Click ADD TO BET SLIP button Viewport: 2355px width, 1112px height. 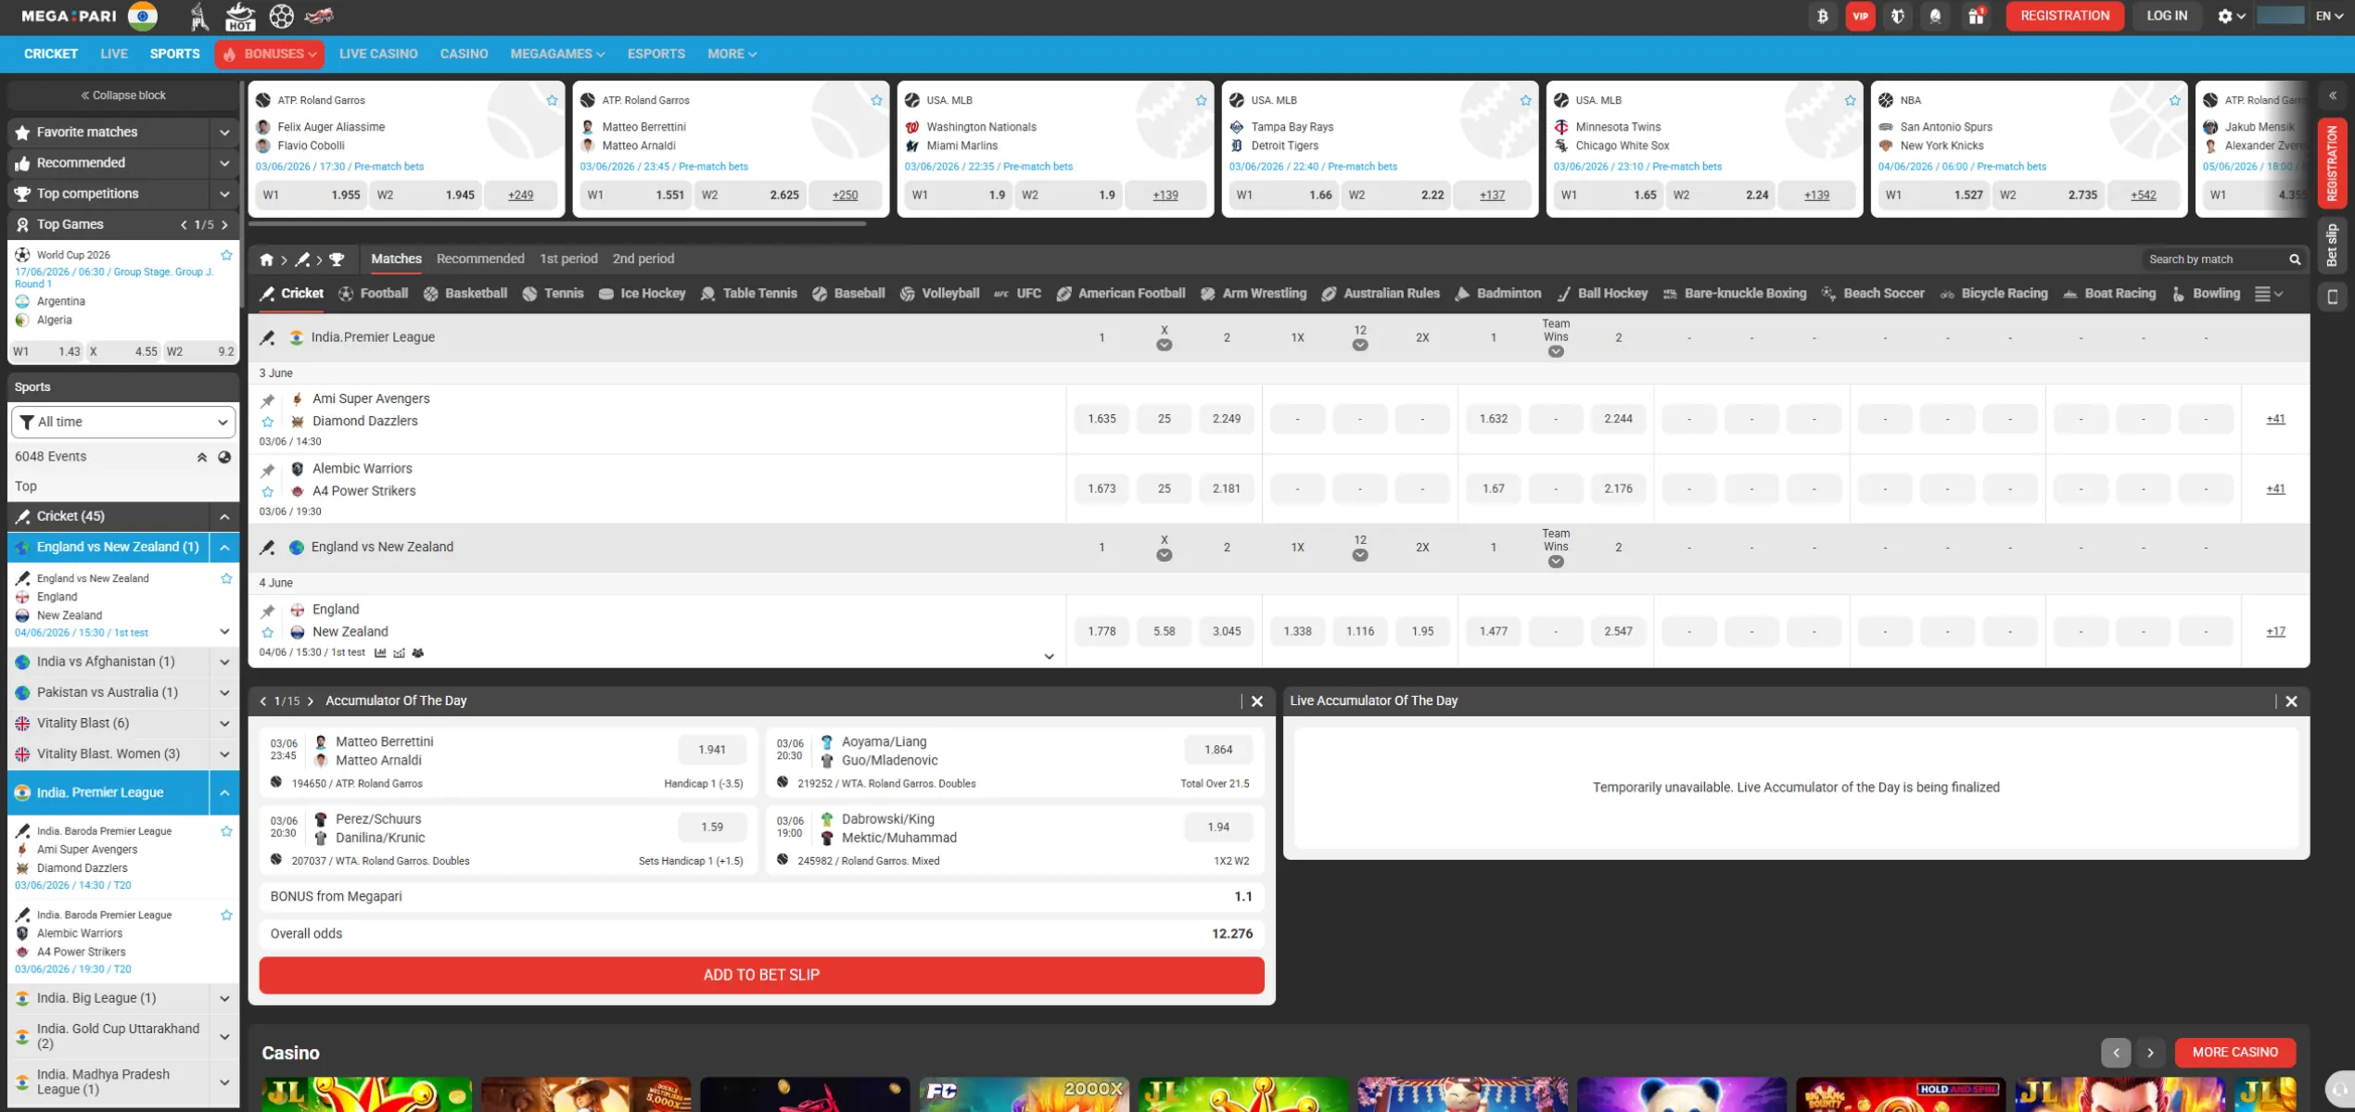point(761,975)
